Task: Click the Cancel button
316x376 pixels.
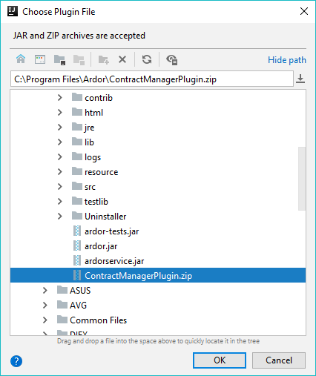Action: click(279, 360)
